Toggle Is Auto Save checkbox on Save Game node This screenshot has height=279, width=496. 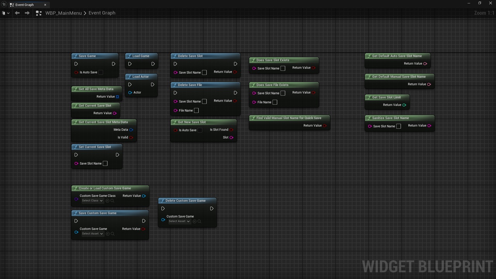tap(101, 72)
